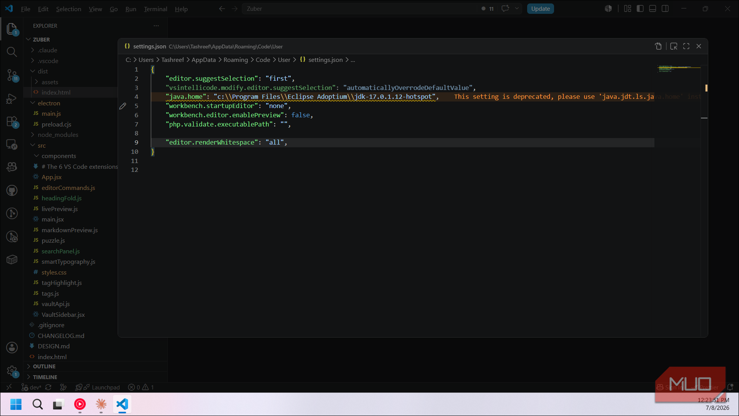Open the Containers view in activity bar
The height and width of the screenshot is (416, 739).
click(x=12, y=260)
